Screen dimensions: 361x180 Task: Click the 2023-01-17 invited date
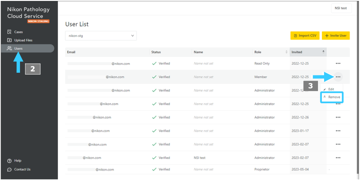[x=300, y=131]
